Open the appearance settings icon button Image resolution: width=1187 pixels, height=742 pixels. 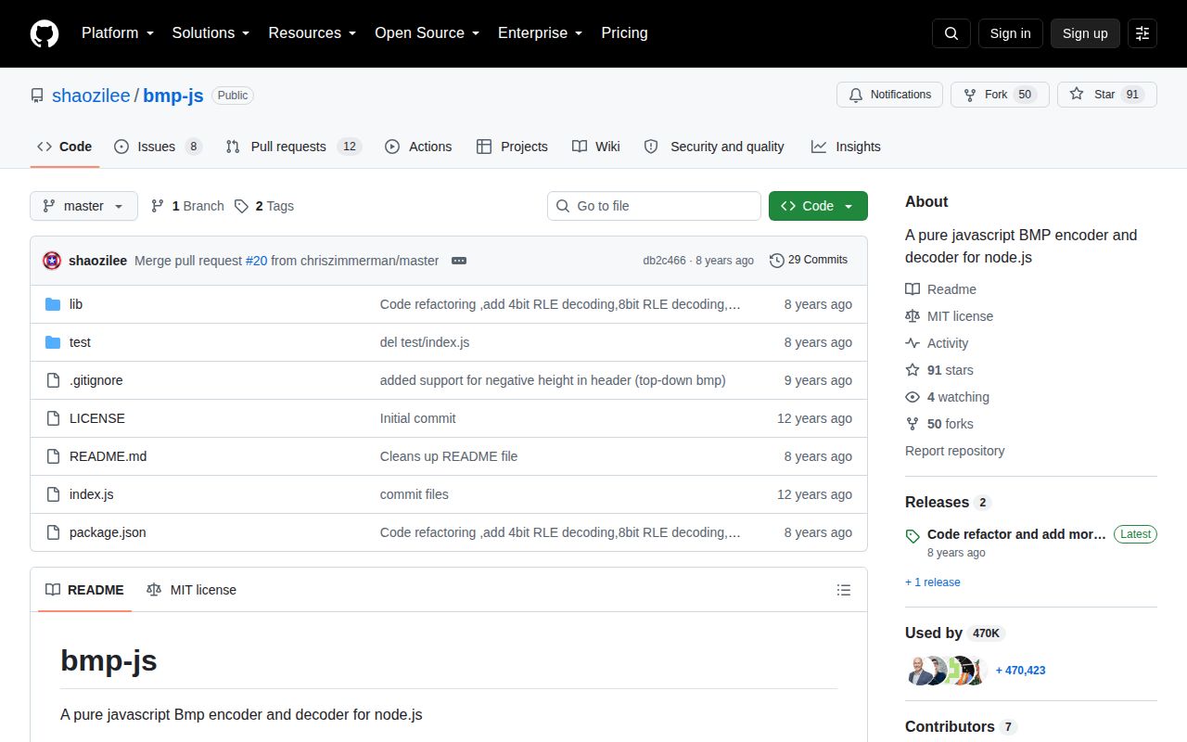1142,33
